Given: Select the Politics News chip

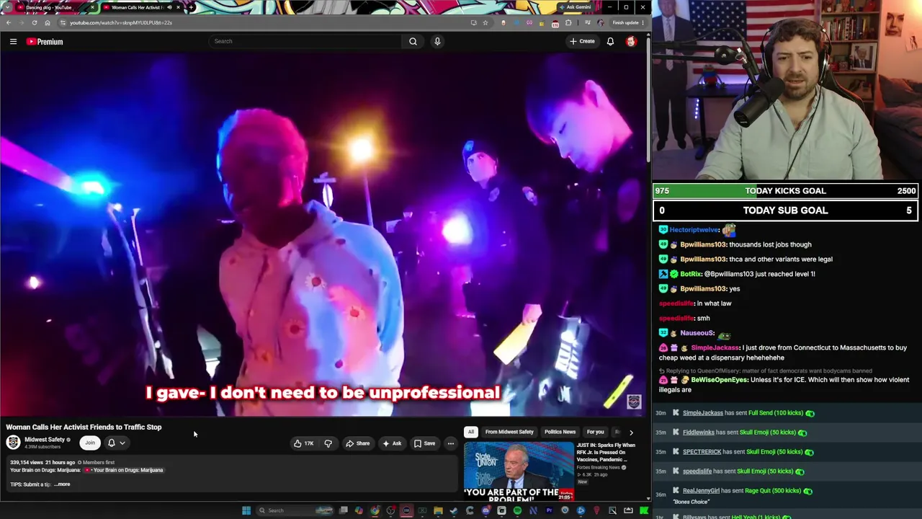Looking at the screenshot, I should [560, 432].
